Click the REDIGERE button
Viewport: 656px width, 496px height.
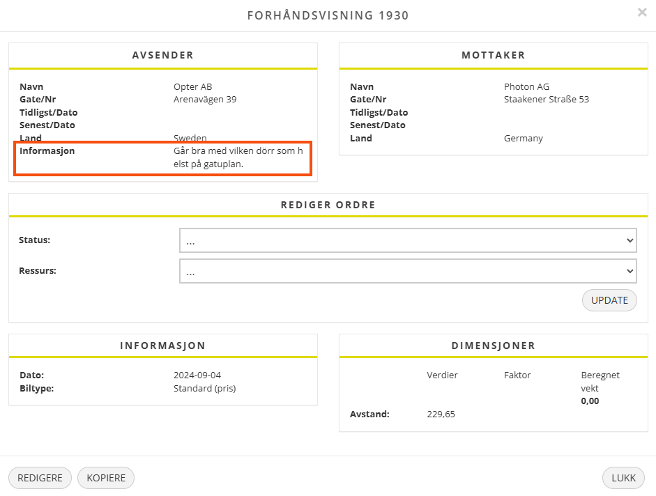tap(40, 478)
